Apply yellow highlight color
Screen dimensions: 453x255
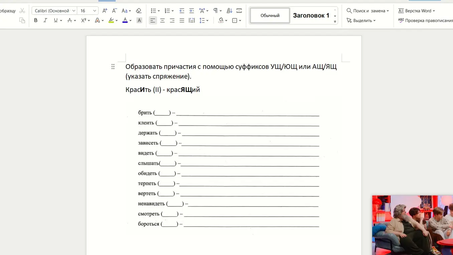click(111, 20)
